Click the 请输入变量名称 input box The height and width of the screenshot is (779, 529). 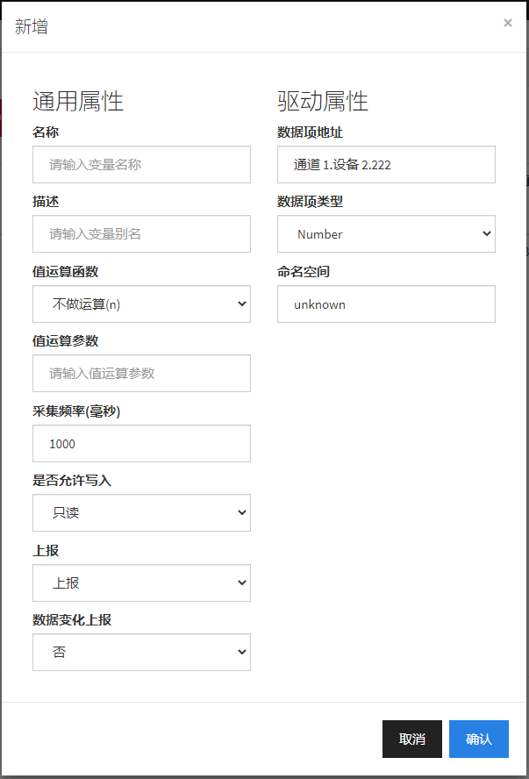pos(141,164)
